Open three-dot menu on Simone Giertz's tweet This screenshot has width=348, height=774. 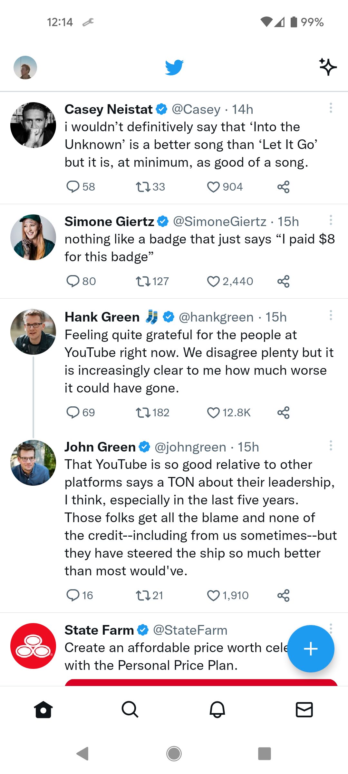[331, 220]
